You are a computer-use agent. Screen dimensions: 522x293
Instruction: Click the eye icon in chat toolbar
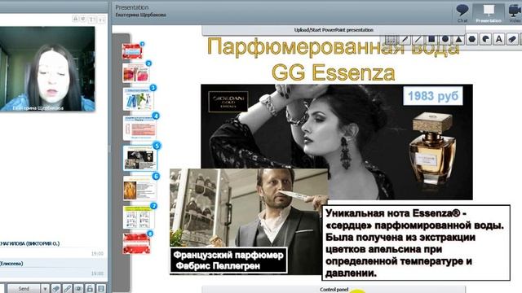point(78,289)
